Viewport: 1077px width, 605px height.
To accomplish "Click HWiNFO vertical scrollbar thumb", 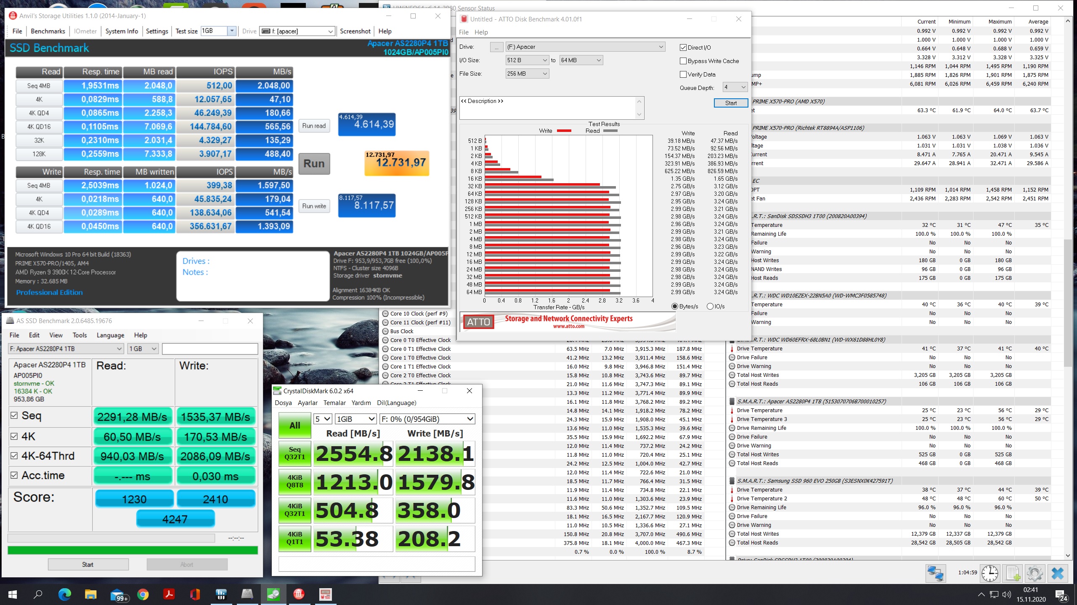I will tap(1068, 302).
